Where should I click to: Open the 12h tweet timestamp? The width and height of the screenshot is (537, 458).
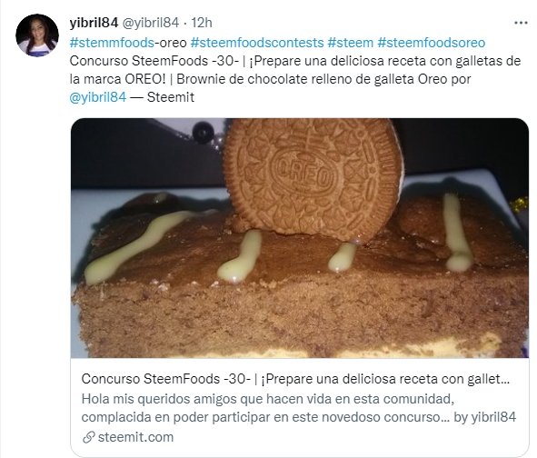coord(202,23)
